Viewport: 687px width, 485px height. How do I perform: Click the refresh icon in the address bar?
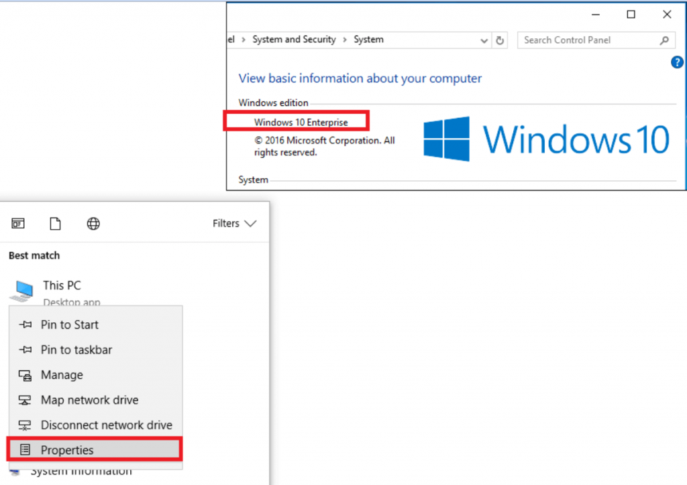(500, 40)
